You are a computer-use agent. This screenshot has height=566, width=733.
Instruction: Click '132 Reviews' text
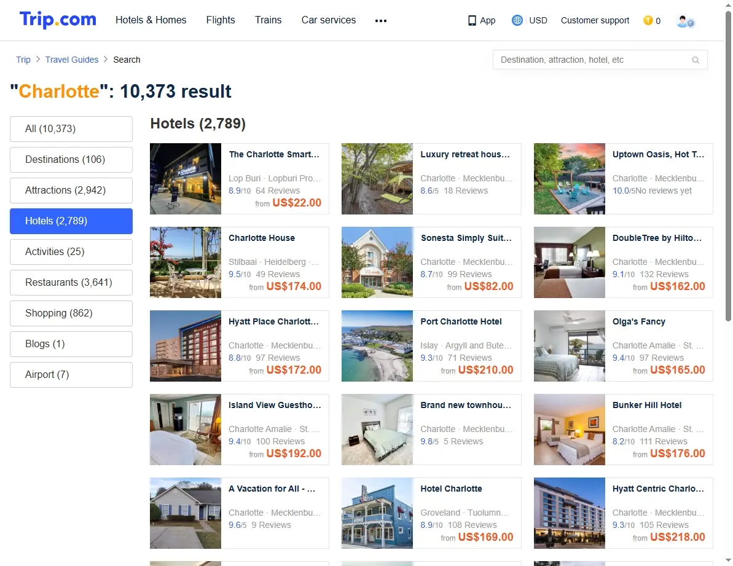664,274
